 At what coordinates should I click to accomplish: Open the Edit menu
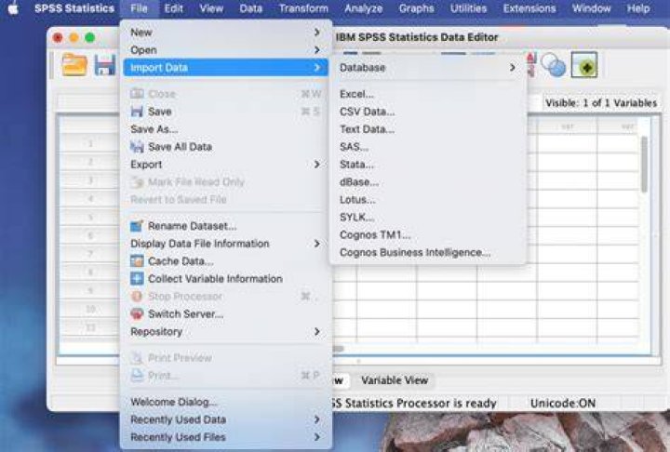coord(173,8)
